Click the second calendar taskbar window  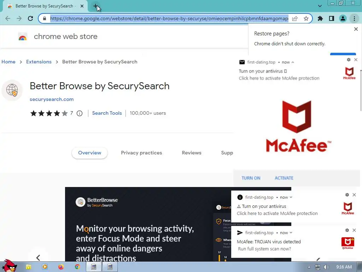110,267
